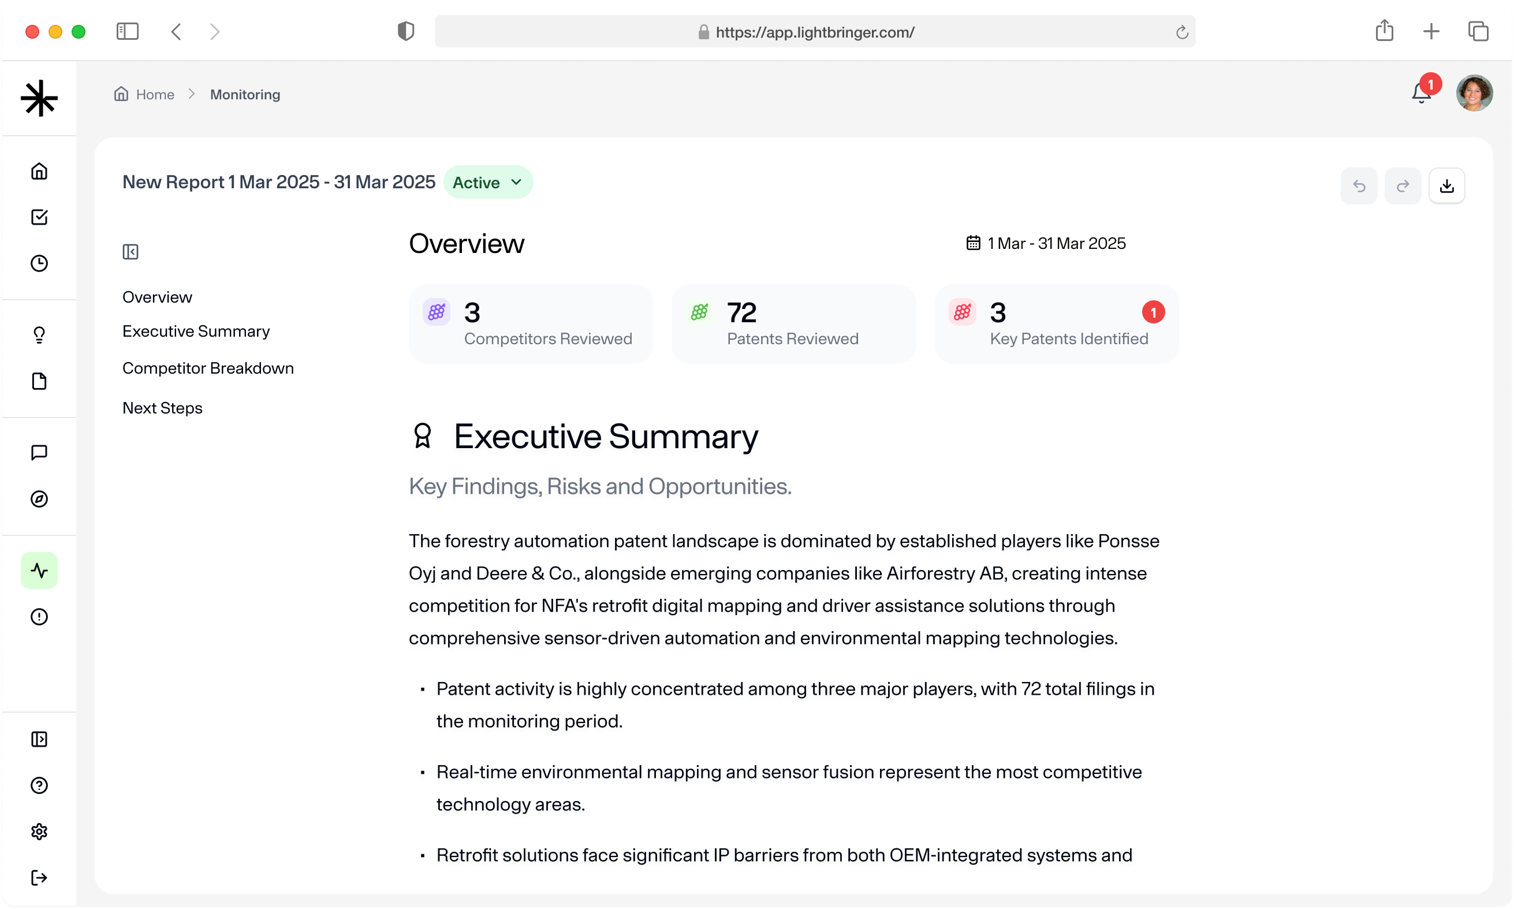Click the logout icon at the bottom of the sidebar

[x=39, y=877]
